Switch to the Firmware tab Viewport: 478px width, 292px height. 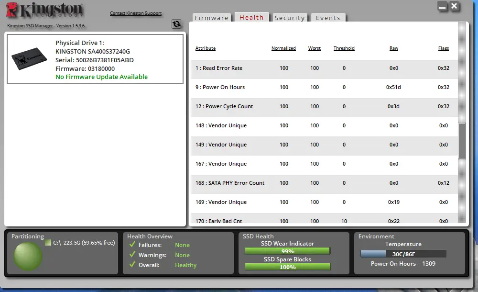click(x=212, y=18)
